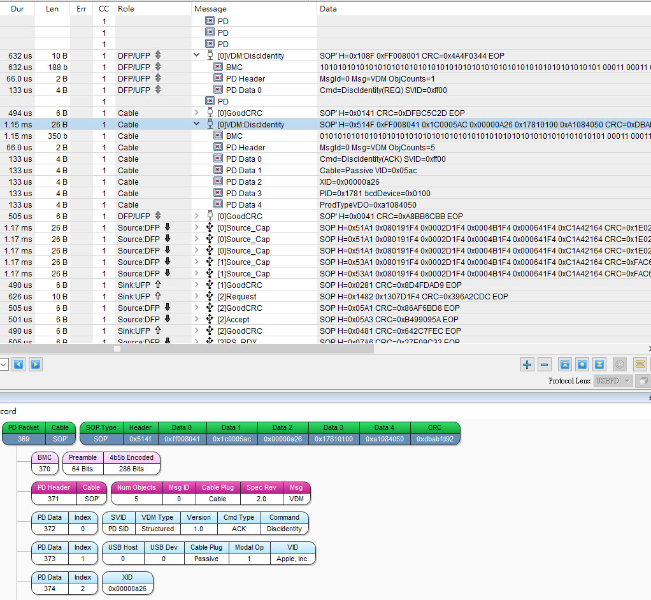Click the PD Data 2 row icon
This screenshot has height=600, width=651.
(x=218, y=182)
